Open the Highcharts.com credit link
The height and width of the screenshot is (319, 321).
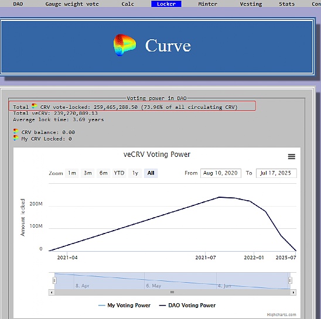point(282,315)
